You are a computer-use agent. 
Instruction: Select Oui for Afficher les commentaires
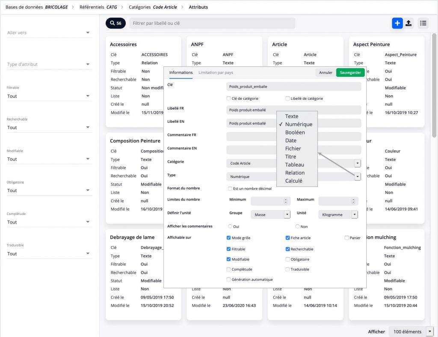tap(230, 227)
